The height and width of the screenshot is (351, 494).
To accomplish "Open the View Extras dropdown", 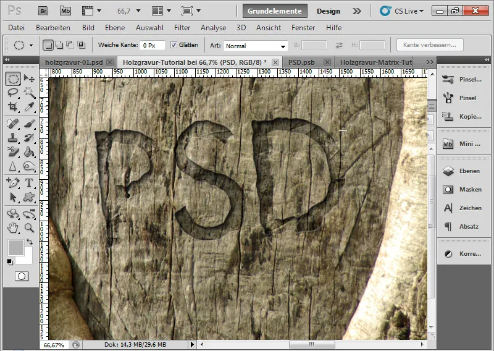I will [x=99, y=11].
